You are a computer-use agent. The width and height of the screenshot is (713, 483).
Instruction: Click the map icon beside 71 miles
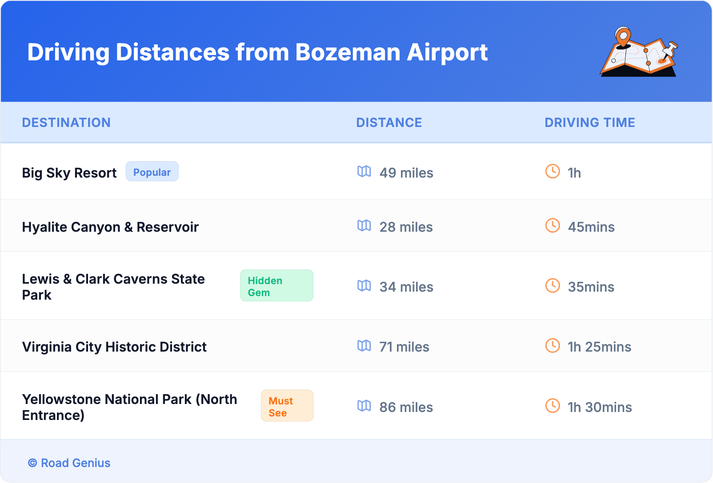pos(364,345)
